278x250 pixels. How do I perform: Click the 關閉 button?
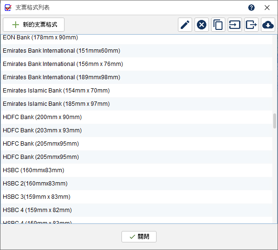(x=139, y=237)
